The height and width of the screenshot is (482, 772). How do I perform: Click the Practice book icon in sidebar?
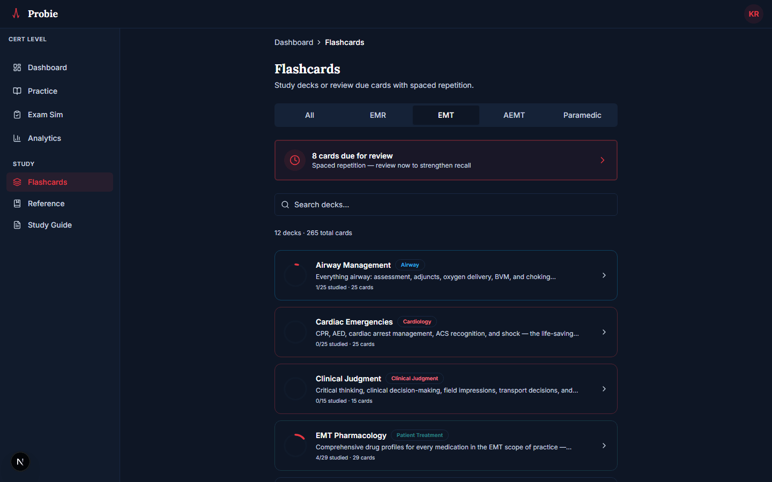[17, 91]
